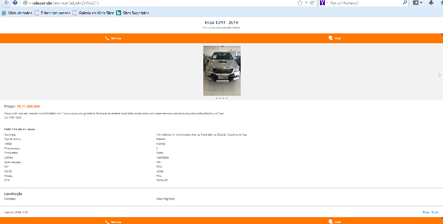Focus the olx.com.br address bar

158,3
